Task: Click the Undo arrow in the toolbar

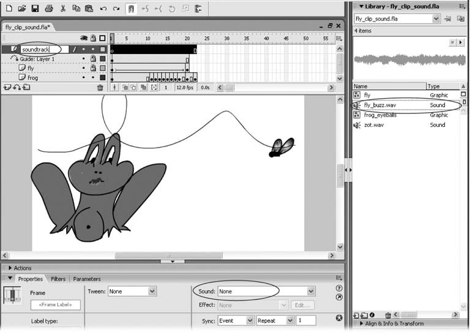Action: (x=103, y=9)
